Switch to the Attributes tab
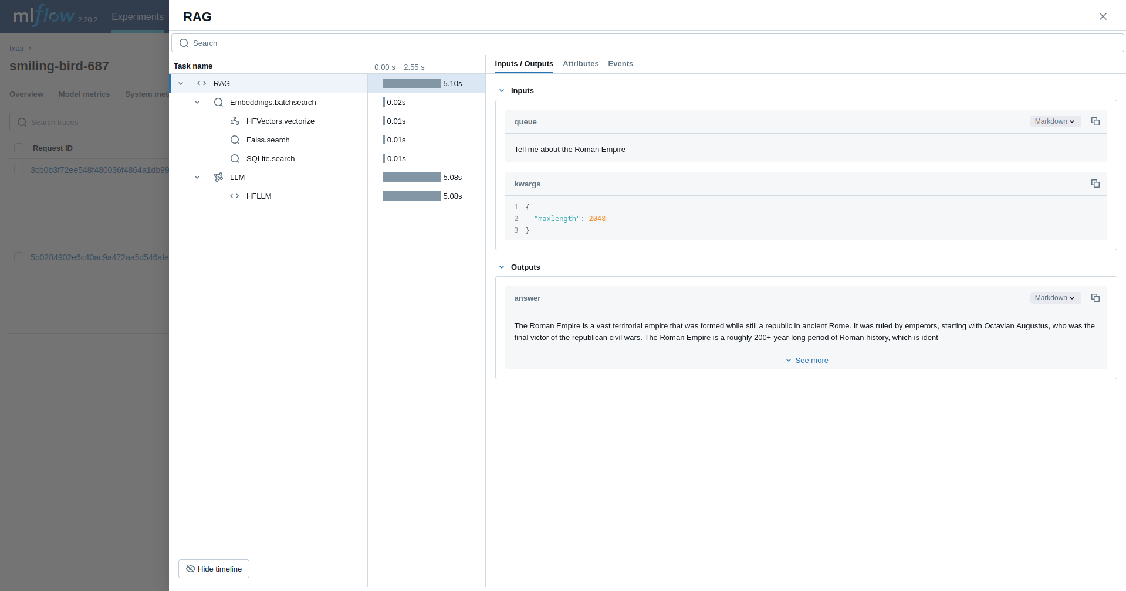This screenshot has width=1126, height=591. (x=580, y=63)
